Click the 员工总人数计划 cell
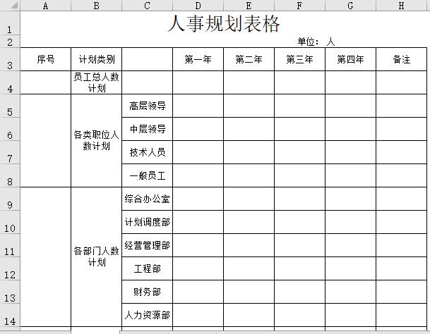Image resolution: width=430 pixels, height=334 pixels. 96,82
